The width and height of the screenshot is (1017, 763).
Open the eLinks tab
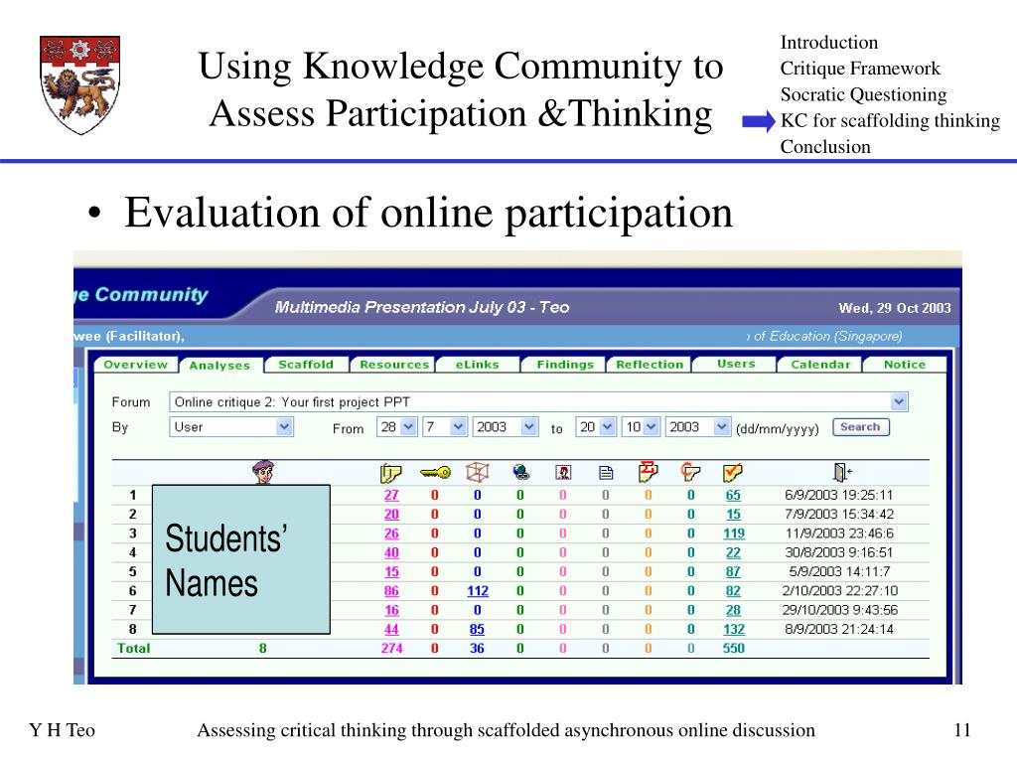pyautogui.click(x=478, y=365)
